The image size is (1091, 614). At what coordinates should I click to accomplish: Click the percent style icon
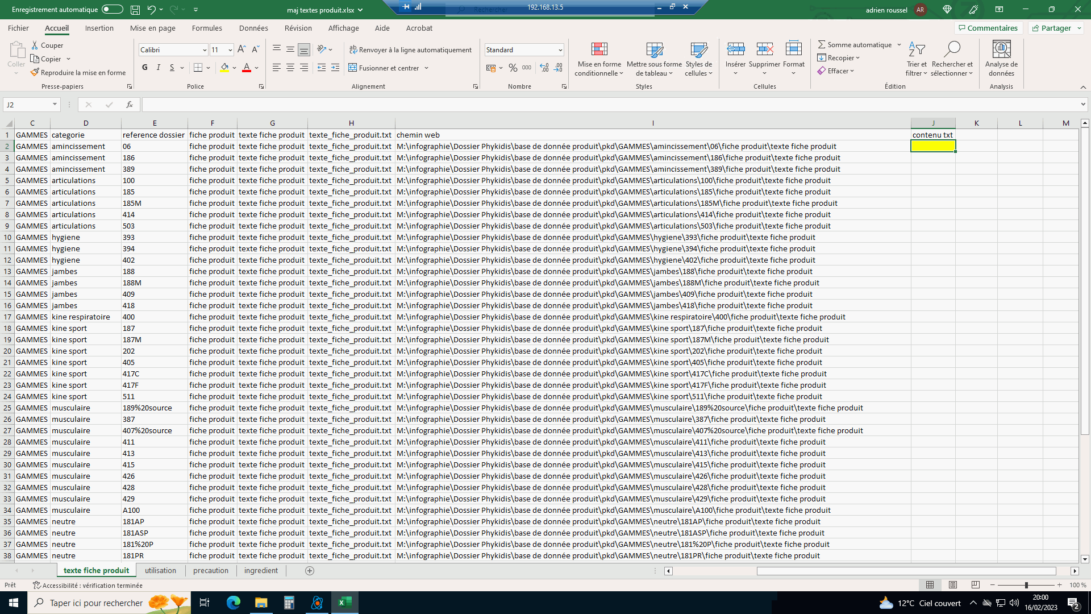[x=513, y=68]
